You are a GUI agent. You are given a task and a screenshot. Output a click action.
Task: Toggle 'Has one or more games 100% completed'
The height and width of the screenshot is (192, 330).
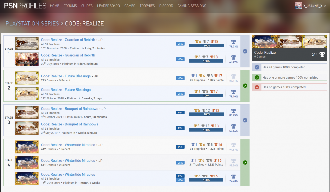pyautogui.click(x=289, y=78)
